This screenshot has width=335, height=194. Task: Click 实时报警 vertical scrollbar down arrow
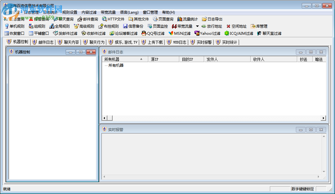324,172
